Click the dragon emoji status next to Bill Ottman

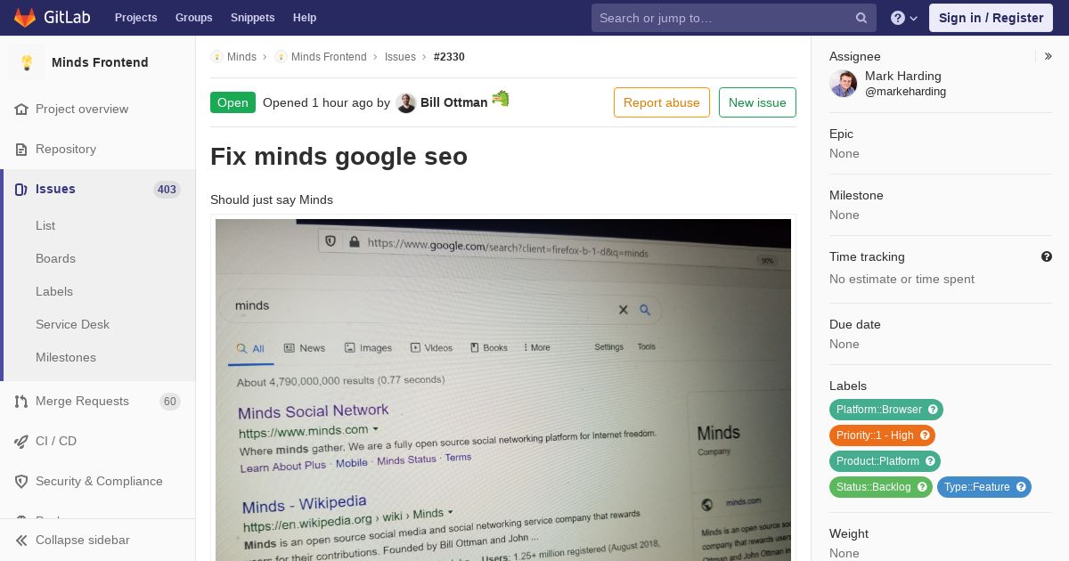[x=501, y=99]
